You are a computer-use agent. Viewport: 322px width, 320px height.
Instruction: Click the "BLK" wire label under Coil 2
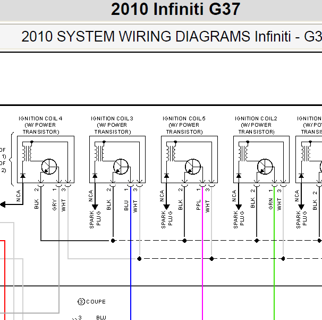(252, 202)
